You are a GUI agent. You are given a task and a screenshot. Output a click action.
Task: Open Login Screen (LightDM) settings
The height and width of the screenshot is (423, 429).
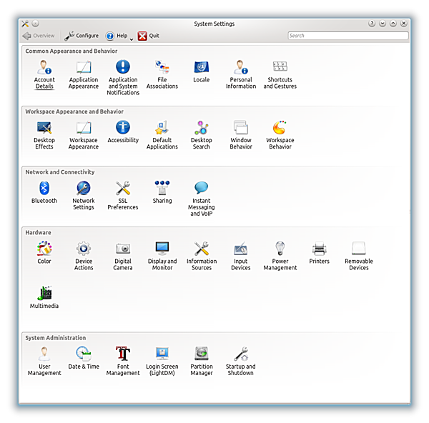tap(162, 362)
